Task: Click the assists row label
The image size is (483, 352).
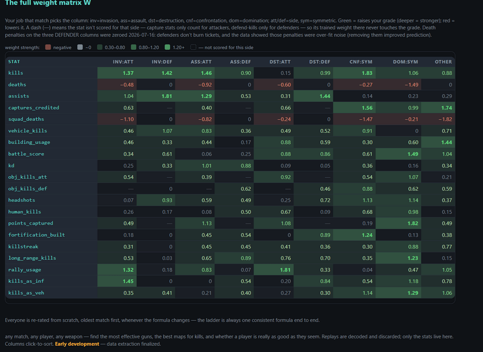Action: 18,96
